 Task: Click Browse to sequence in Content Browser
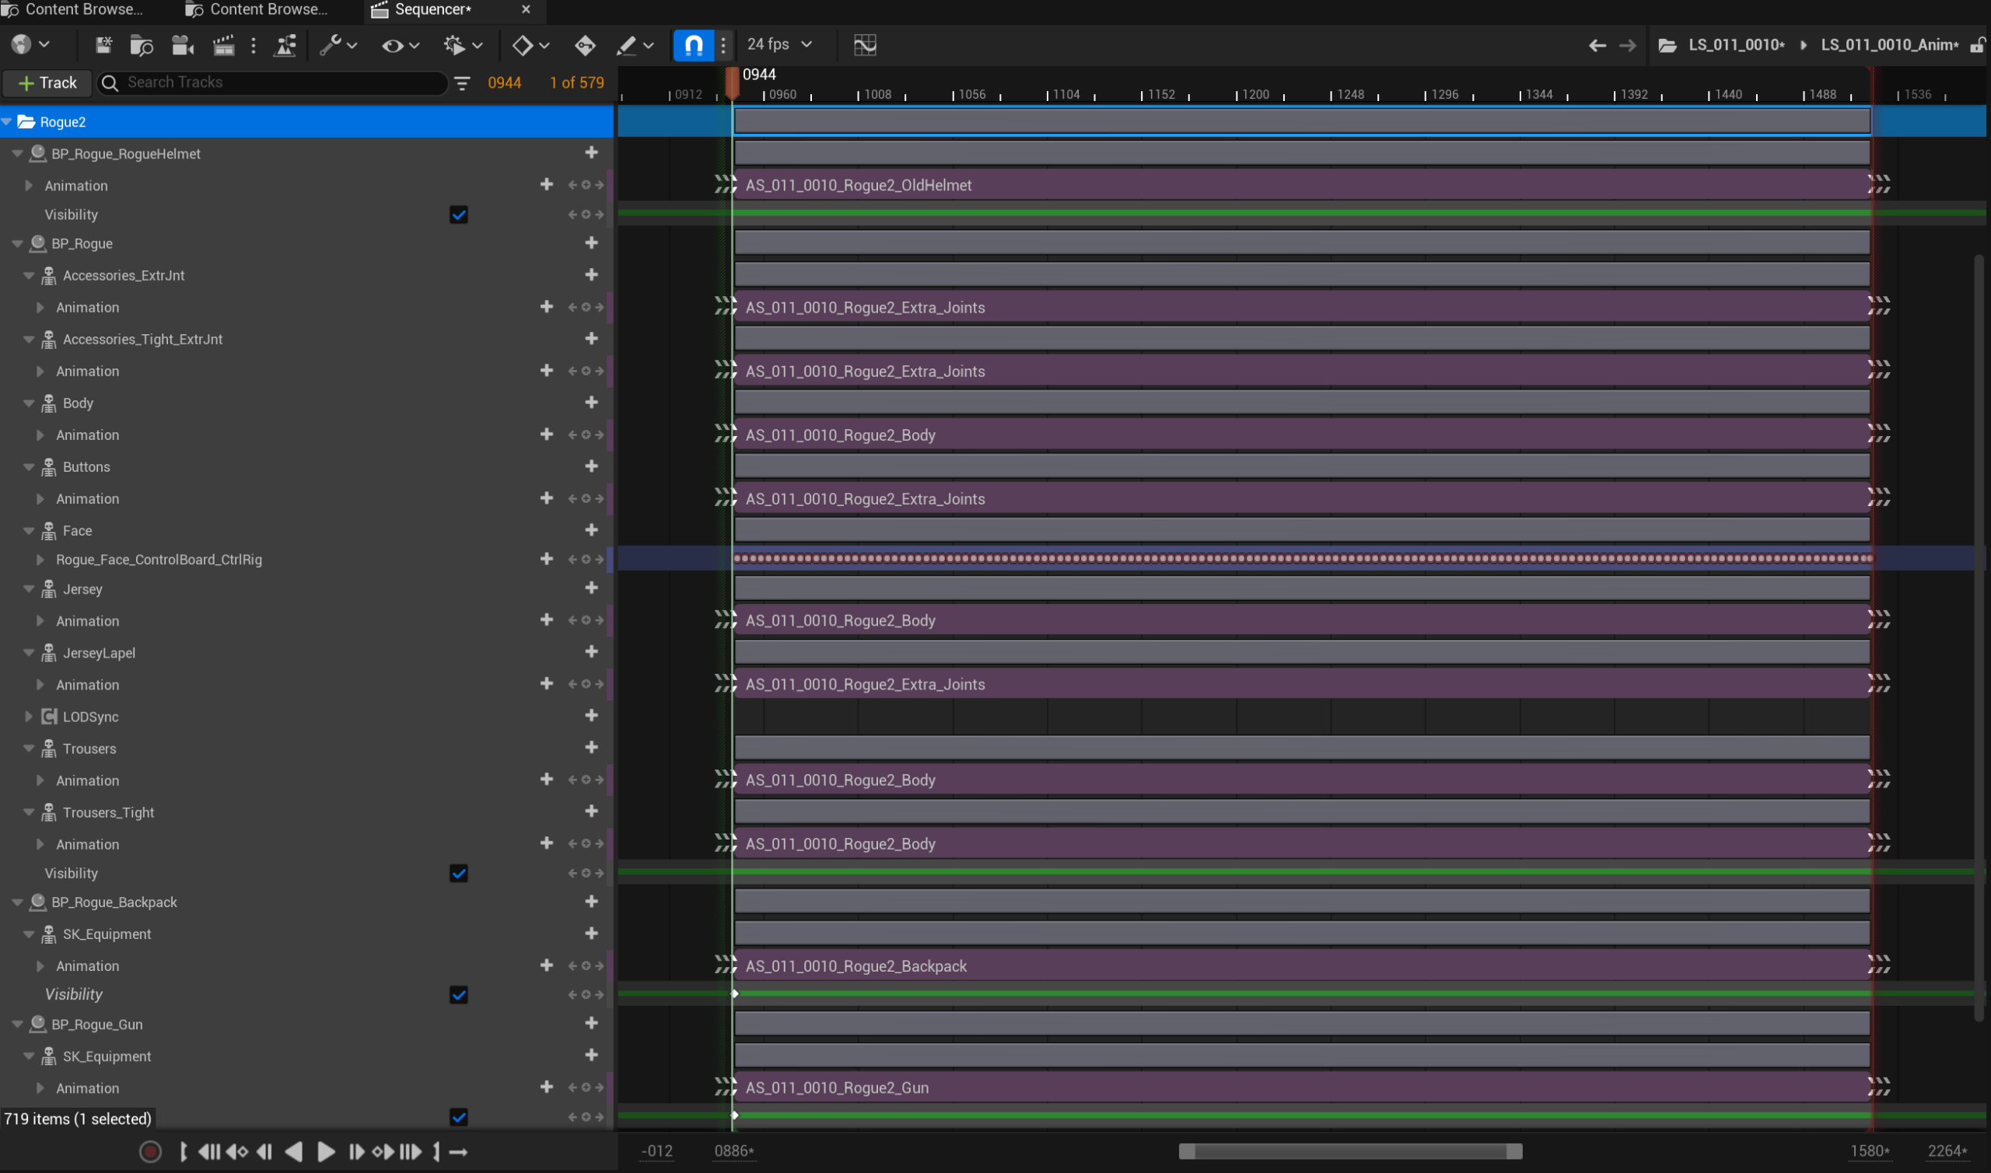142,45
